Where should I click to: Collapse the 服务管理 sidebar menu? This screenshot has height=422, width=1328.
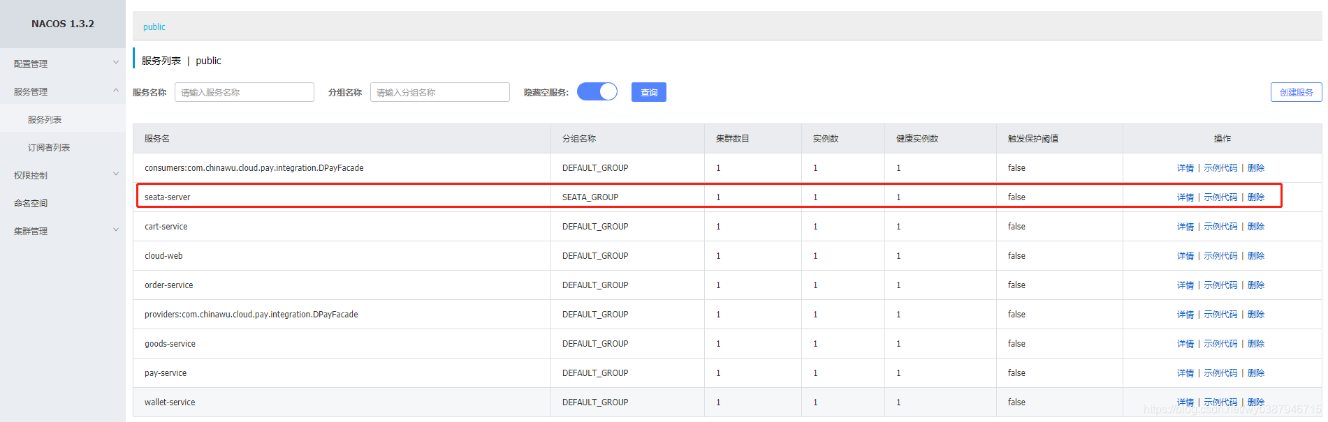pyautogui.click(x=63, y=91)
